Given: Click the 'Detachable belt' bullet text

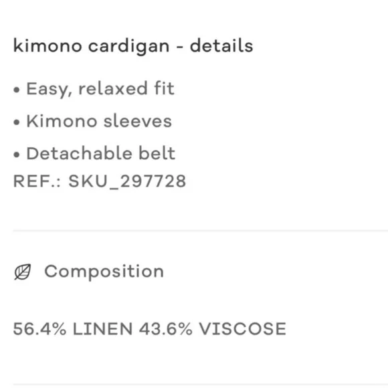Looking at the screenshot, I should point(101,153).
